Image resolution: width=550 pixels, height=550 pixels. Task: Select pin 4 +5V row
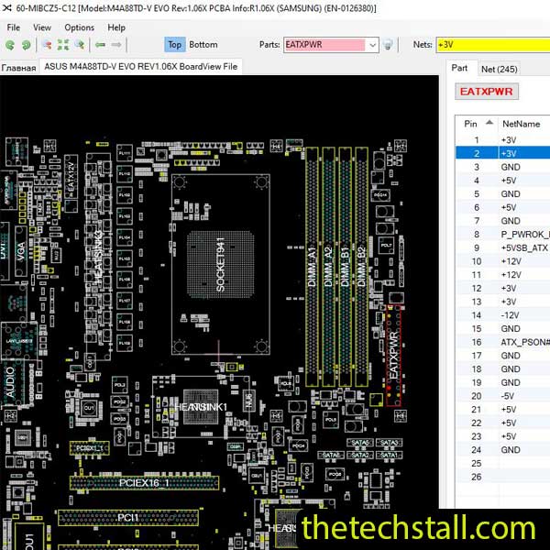502,181
